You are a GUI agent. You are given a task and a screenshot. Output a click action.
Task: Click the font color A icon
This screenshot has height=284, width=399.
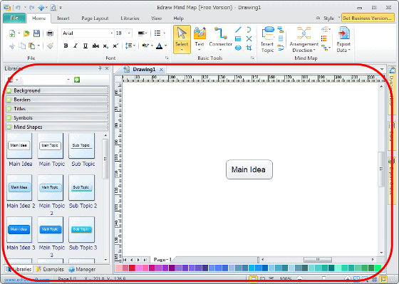coord(160,46)
